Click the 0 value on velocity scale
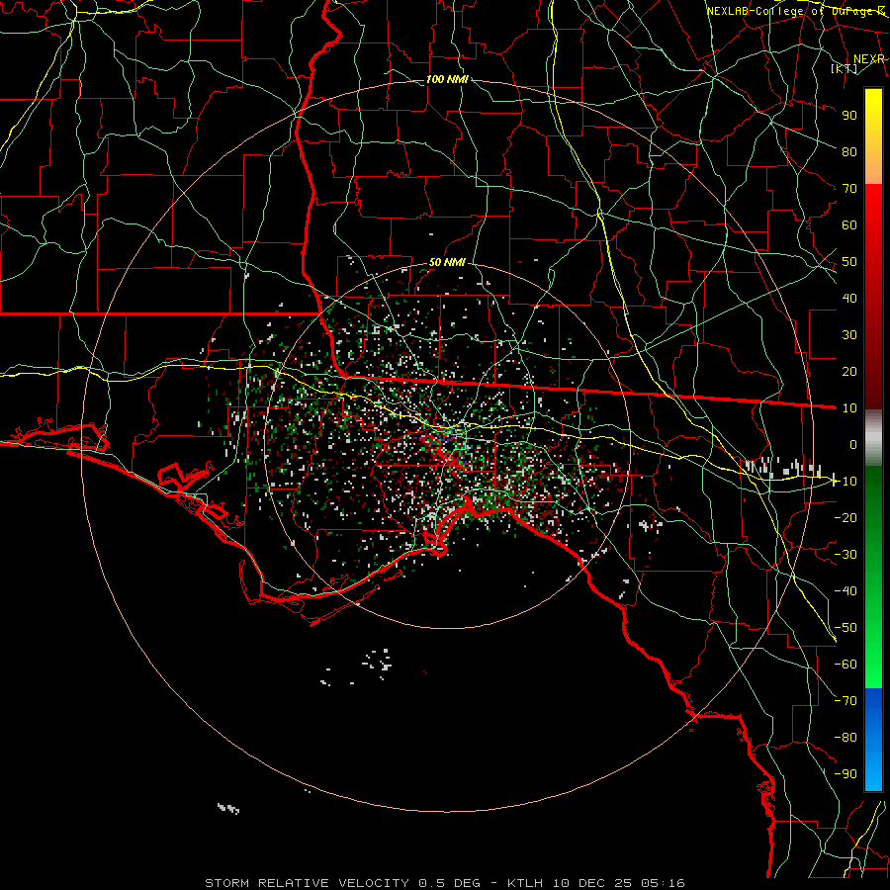 [853, 445]
